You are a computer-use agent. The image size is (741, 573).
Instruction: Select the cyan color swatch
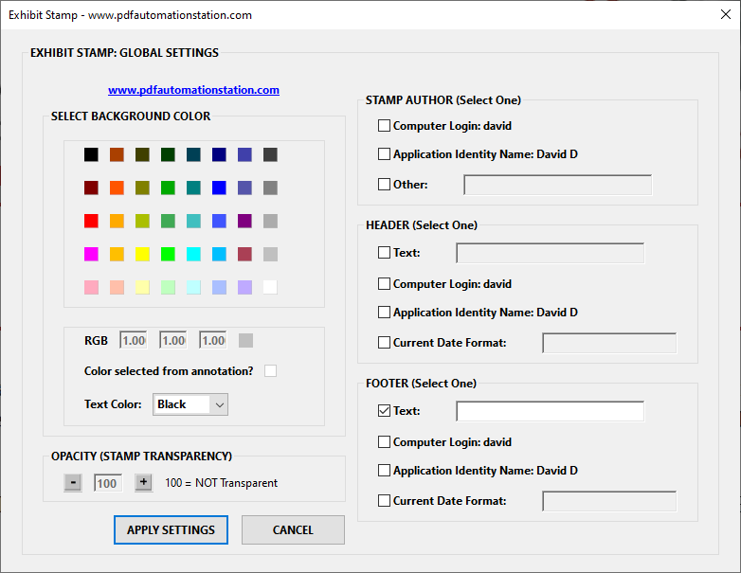193,254
